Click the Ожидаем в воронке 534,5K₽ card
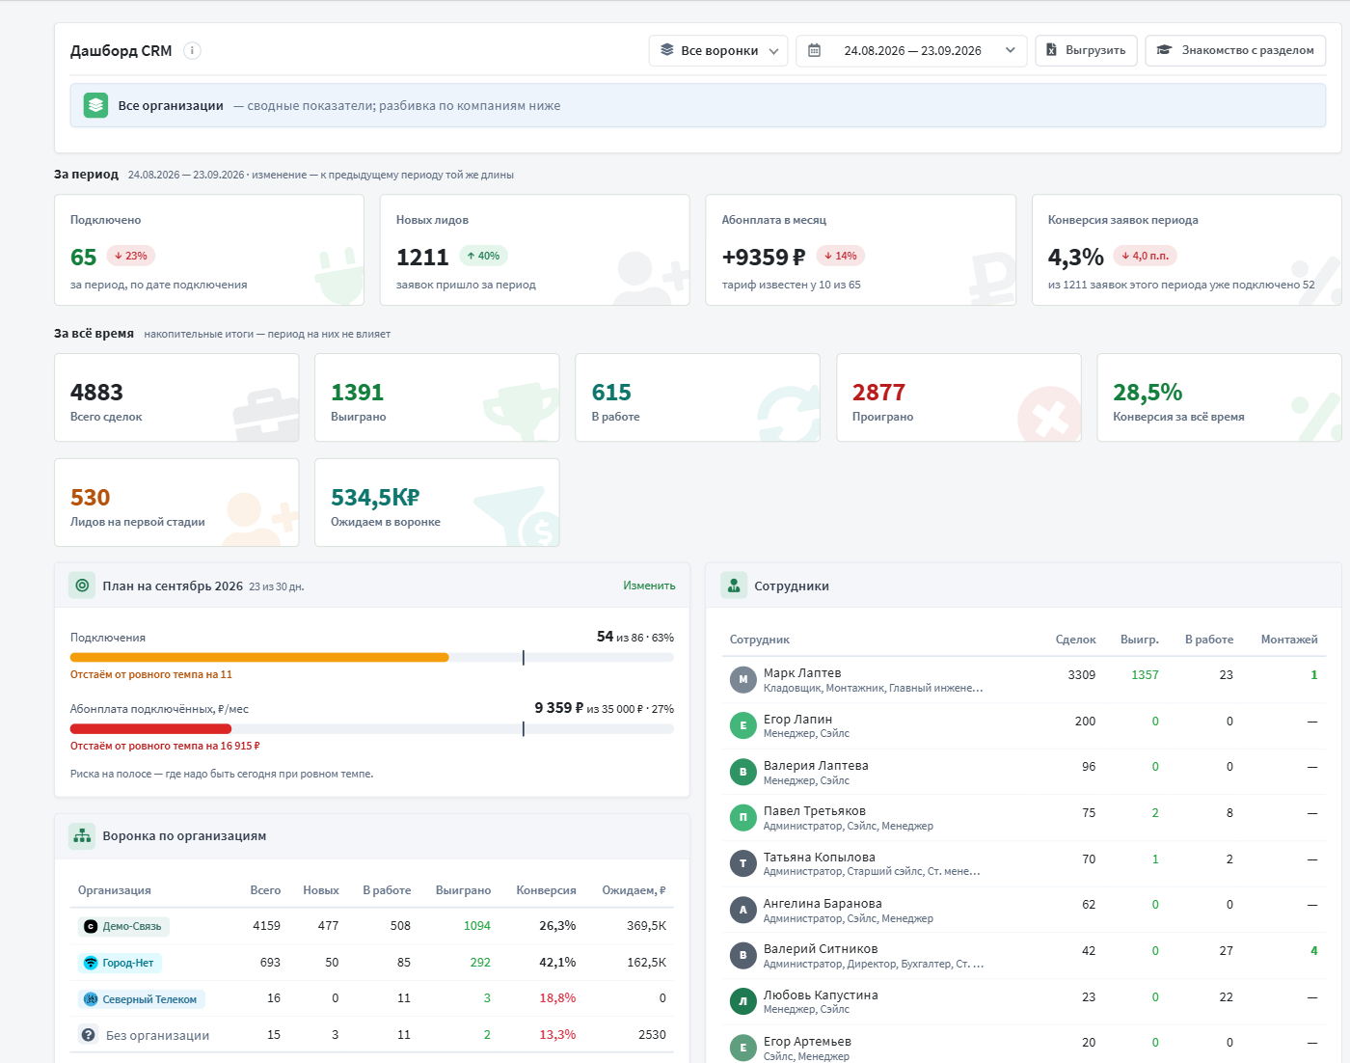The height and width of the screenshot is (1063, 1350). pyautogui.click(x=437, y=503)
